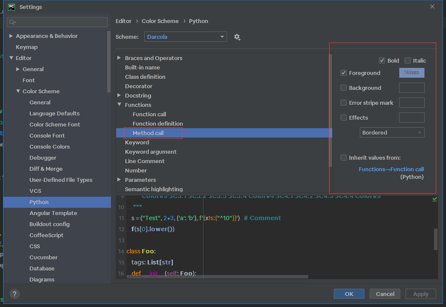Click the Error stripe mark color swatch
This screenshot has height=307, width=446.
411,103
